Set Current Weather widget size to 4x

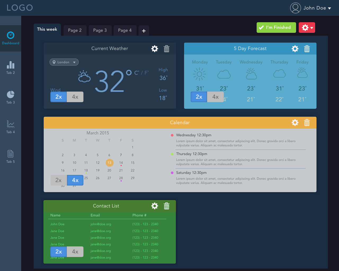(x=75, y=97)
